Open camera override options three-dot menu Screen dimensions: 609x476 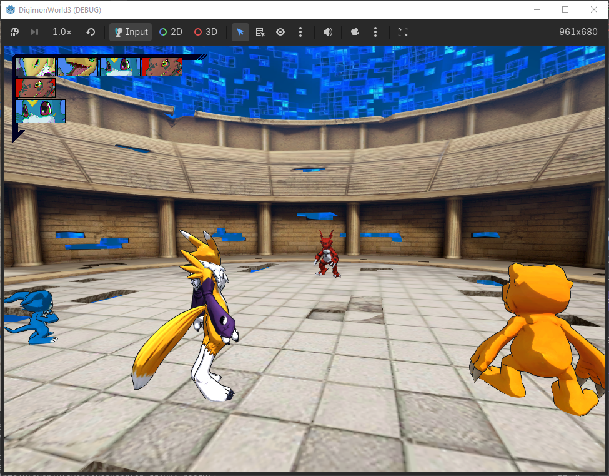click(375, 32)
